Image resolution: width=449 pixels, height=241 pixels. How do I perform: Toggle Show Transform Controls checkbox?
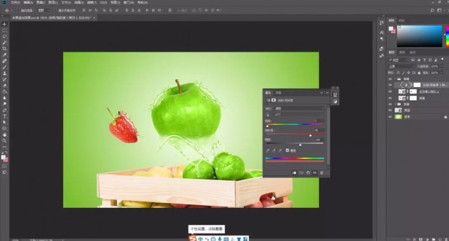pos(55,10)
